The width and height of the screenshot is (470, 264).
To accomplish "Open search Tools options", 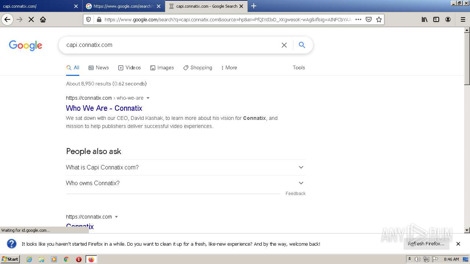I will pyautogui.click(x=299, y=68).
